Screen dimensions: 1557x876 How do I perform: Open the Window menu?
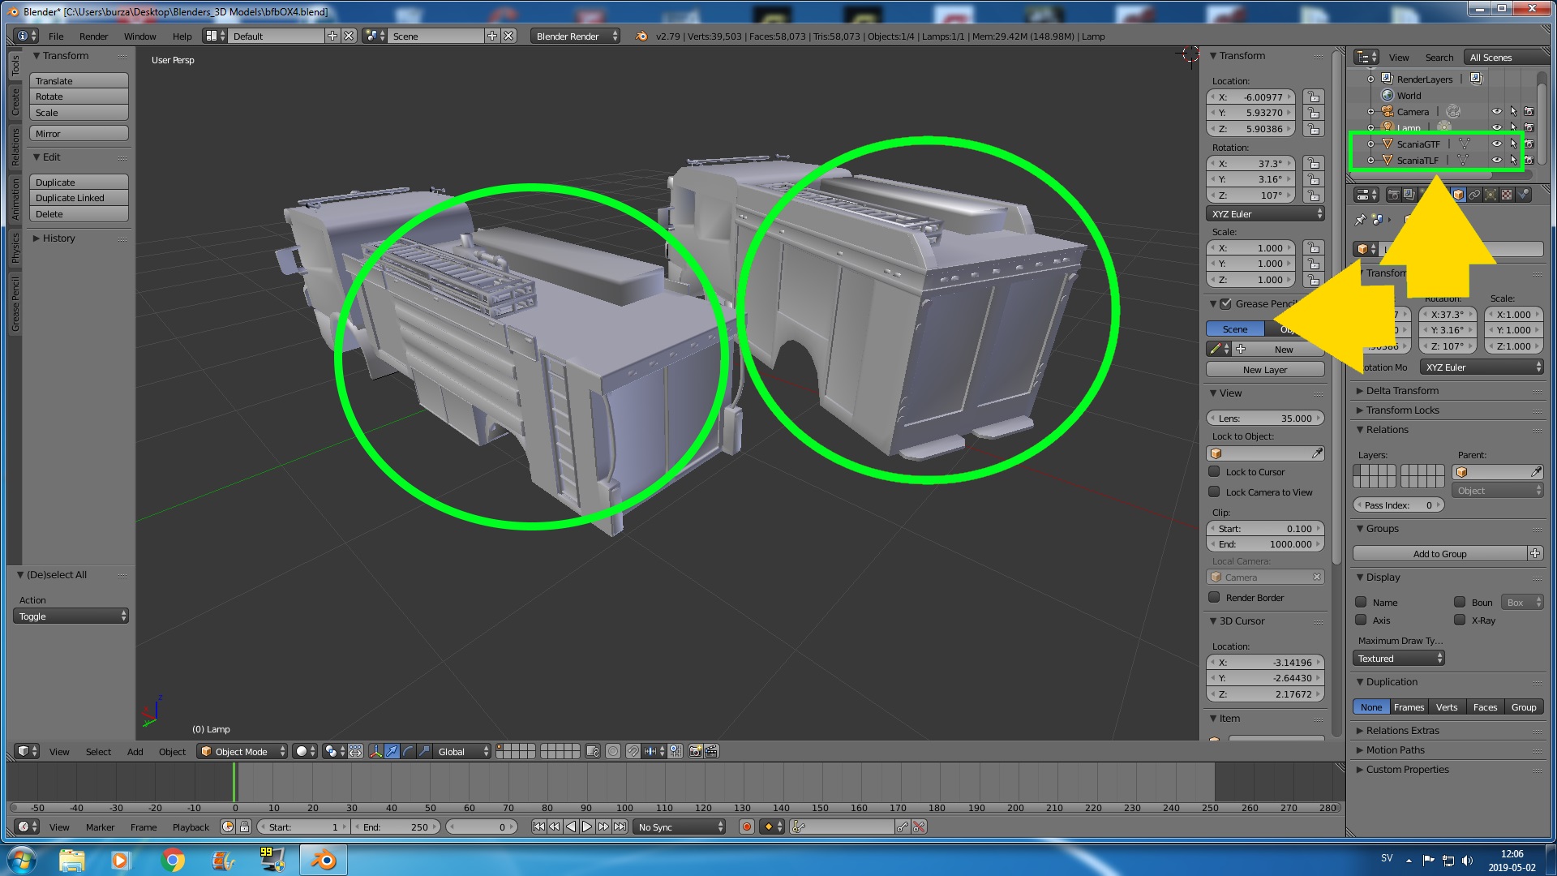tap(139, 36)
